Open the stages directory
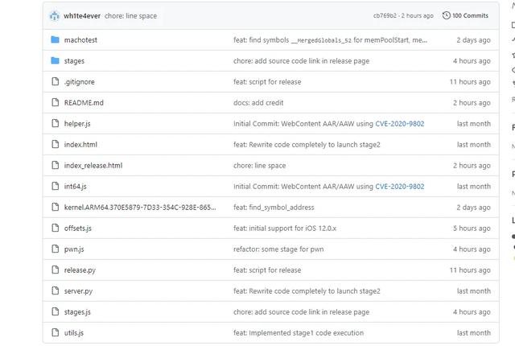Viewport: 515px width, 346px height. (74, 61)
